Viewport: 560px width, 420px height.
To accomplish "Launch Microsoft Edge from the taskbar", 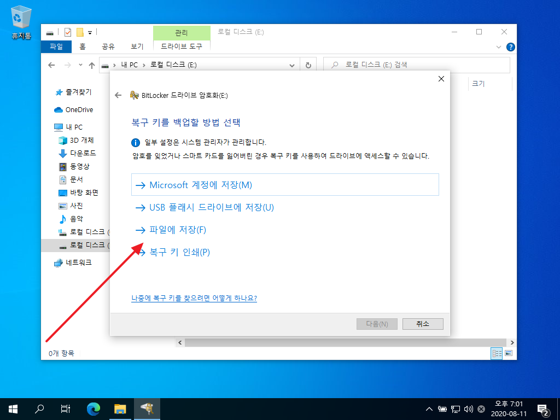I will [94, 409].
